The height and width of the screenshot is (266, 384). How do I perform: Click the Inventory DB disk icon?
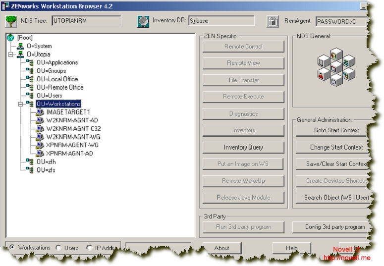(143, 22)
